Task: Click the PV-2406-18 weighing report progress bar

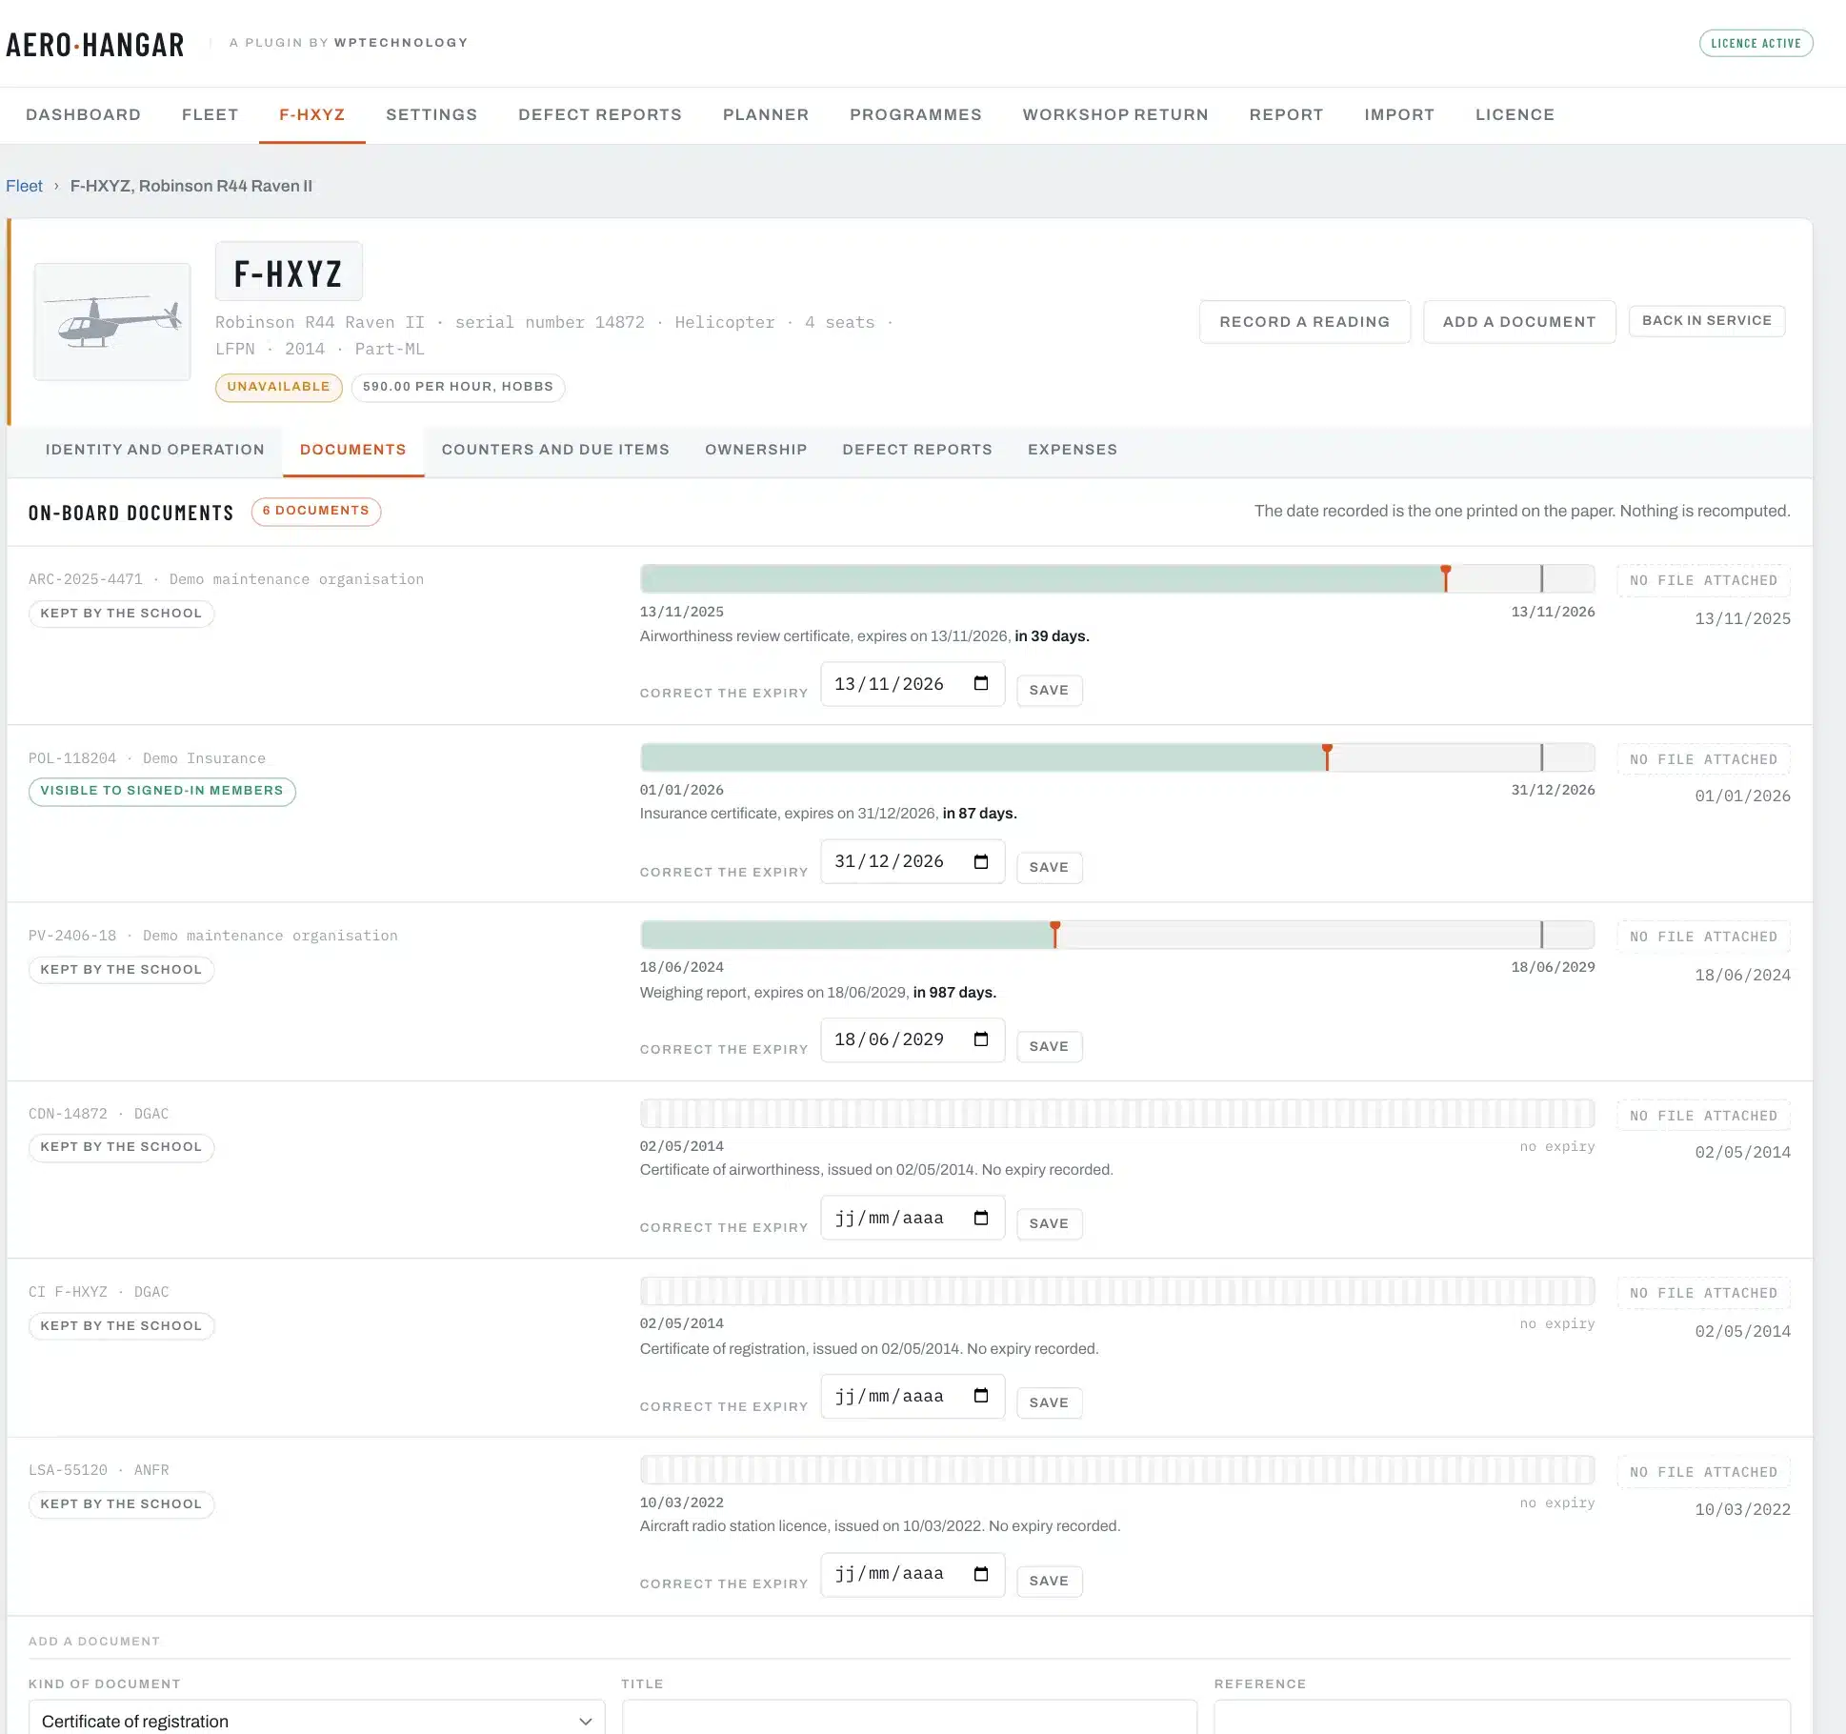Action: click(1117, 935)
